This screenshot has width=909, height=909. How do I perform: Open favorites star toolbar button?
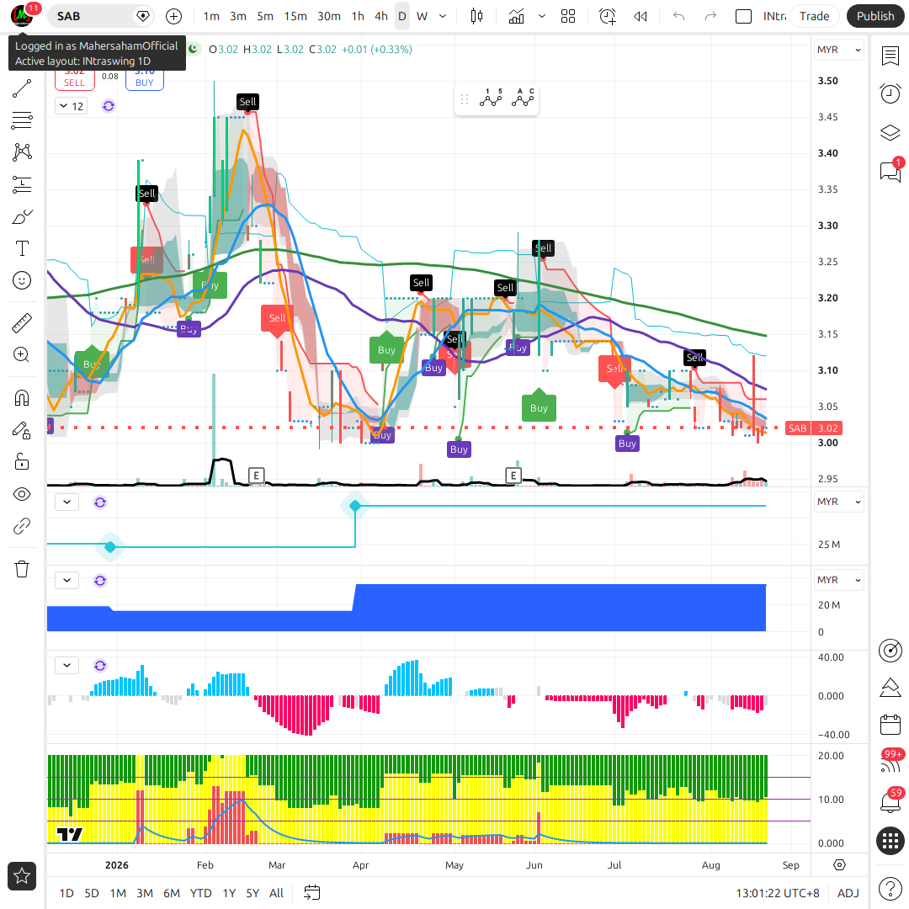tap(21, 875)
